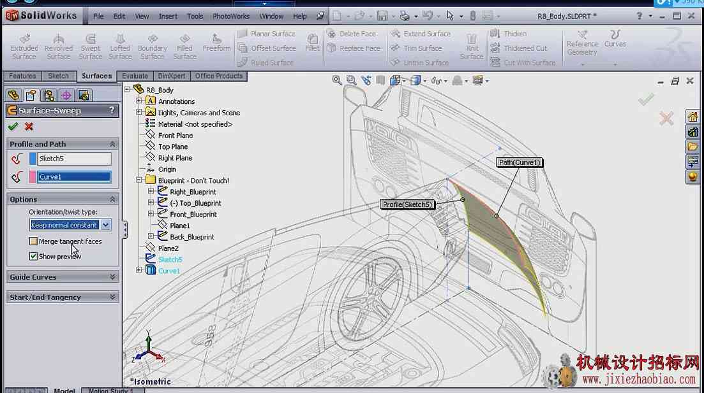Open the Insert menu
The height and width of the screenshot is (393, 704).
coord(168,16)
